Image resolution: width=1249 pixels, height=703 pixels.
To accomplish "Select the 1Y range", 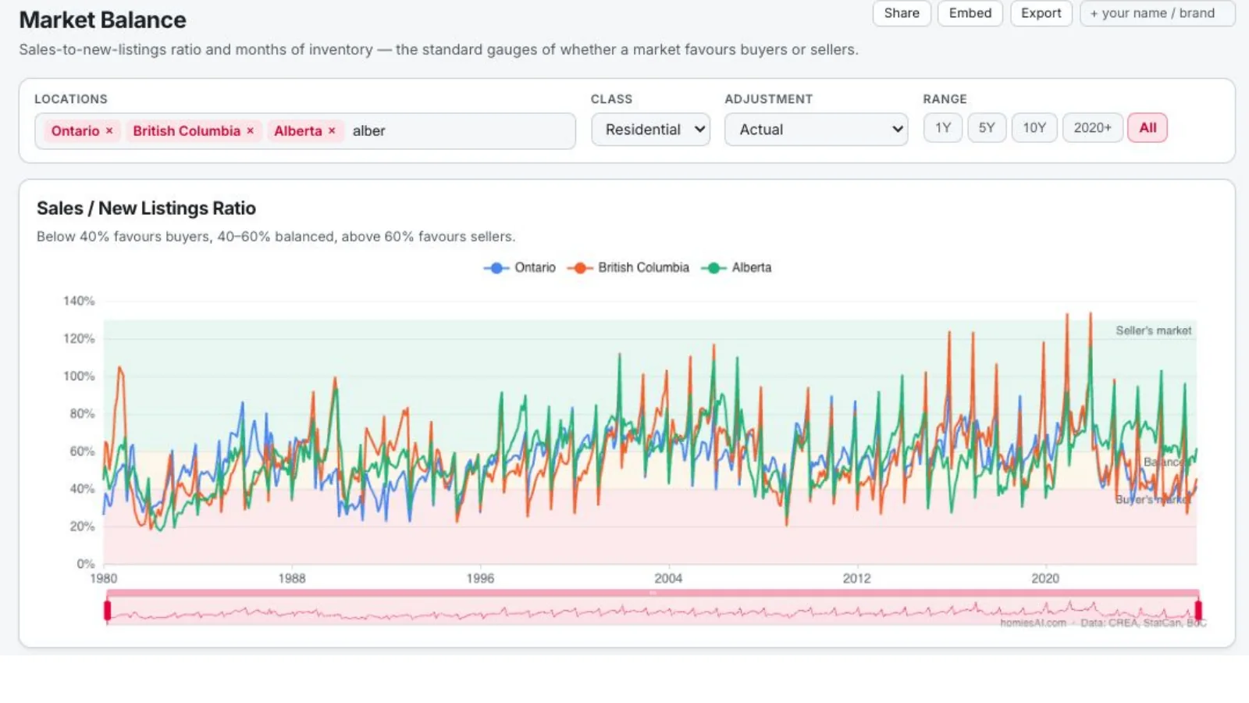I will pos(943,128).
